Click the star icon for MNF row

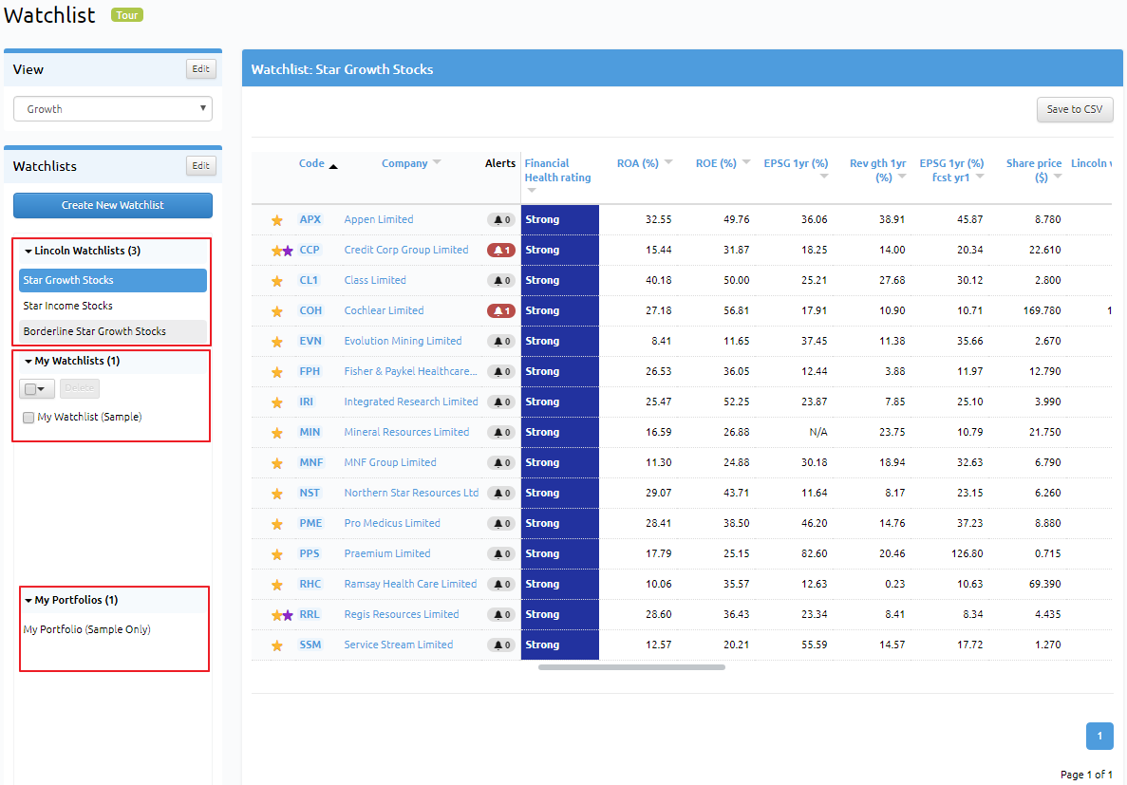click(276, 463)
